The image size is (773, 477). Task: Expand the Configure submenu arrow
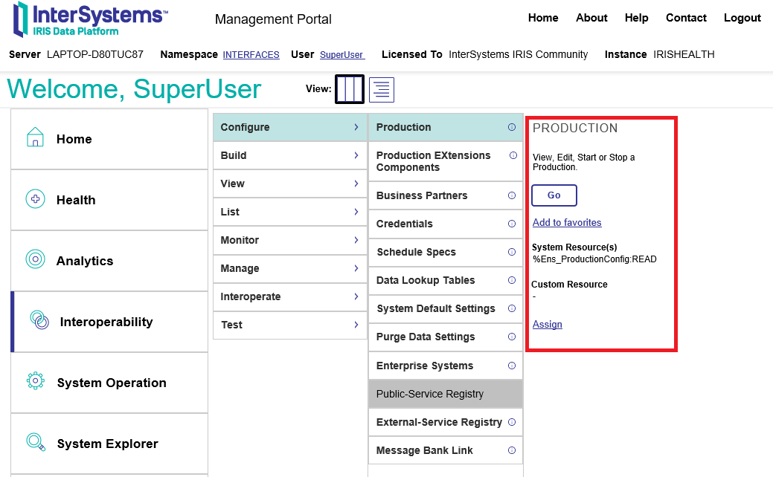tap(356, 127)
